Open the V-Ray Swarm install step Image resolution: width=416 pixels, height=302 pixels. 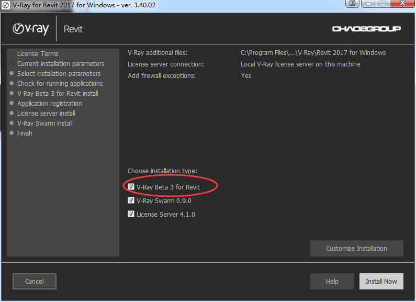44,124
